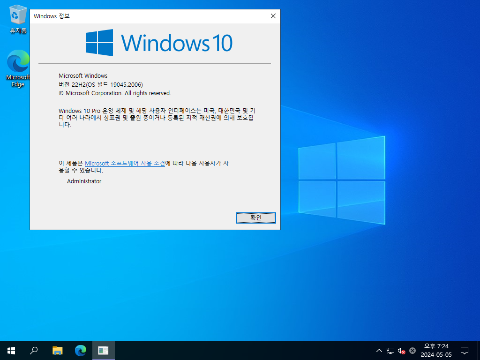Click the Windows 정보 taskbar app icon
Screen dimensions: 480x360
coord(104,351)
